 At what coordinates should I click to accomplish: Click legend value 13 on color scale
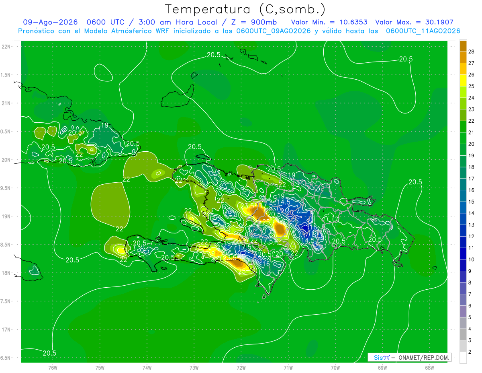tap(472, 225)
